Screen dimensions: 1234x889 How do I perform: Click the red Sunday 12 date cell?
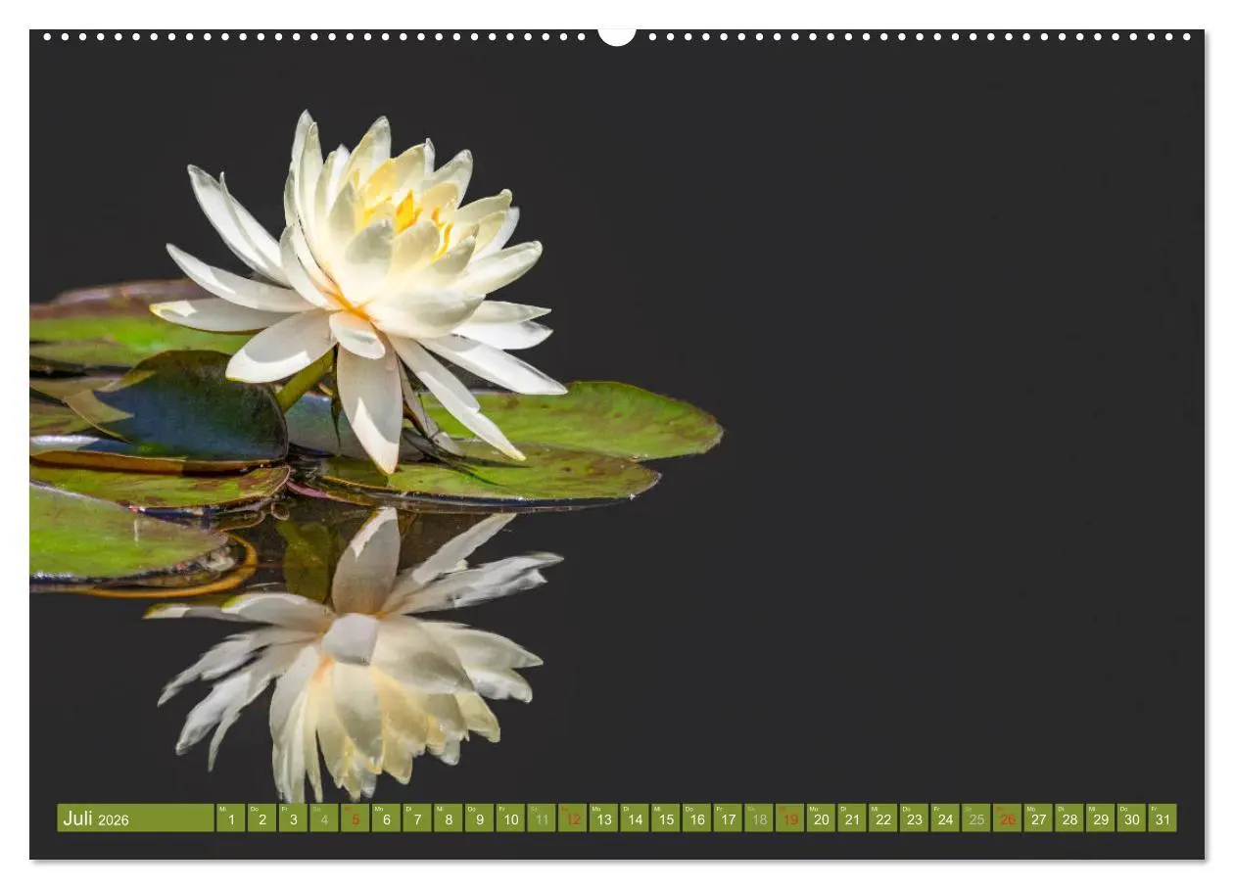point(572,819)
